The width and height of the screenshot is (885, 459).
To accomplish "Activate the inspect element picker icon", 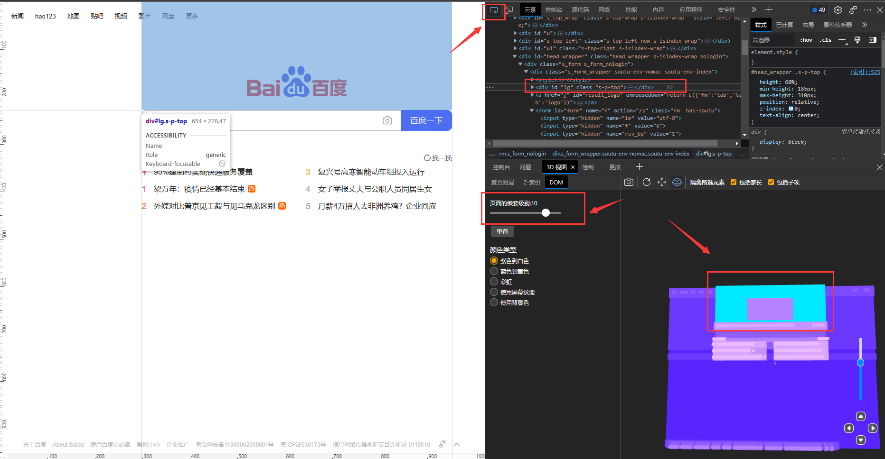I will pyautogui.click(x=494, y=10).
